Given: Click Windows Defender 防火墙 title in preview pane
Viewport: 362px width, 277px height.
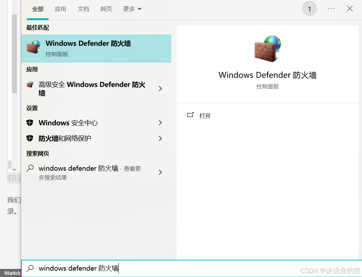Looking at the screenshot, I should coord(267,75).
